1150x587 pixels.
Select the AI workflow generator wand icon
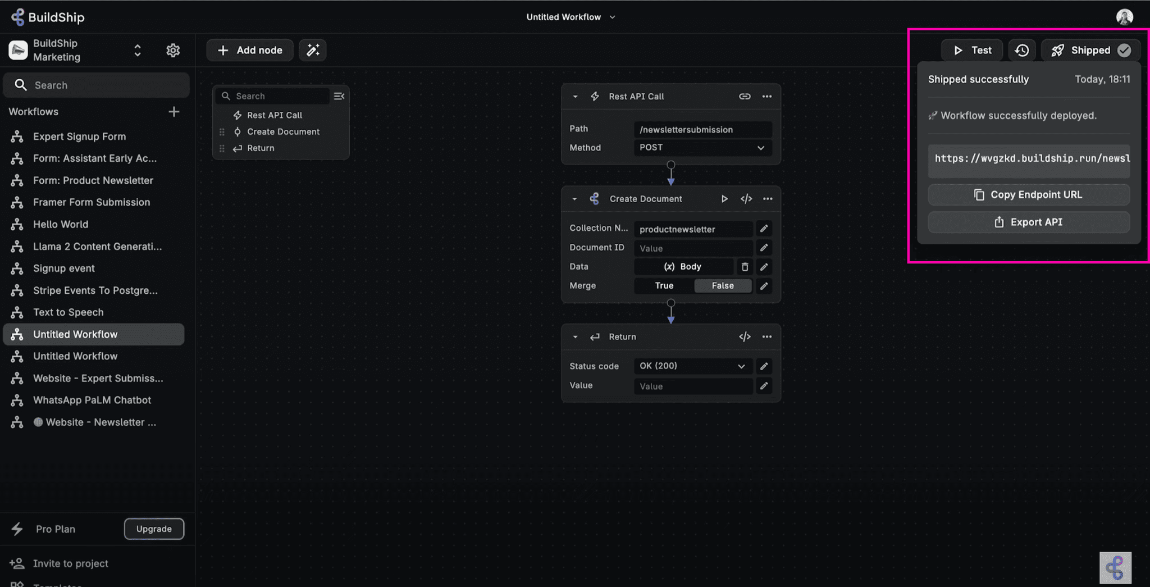pyautogui.click(x=312, y=50)
